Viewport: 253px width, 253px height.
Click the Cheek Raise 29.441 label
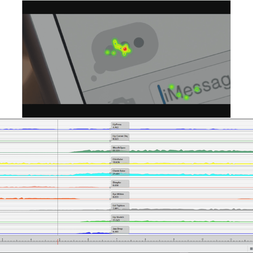[120, 172]
